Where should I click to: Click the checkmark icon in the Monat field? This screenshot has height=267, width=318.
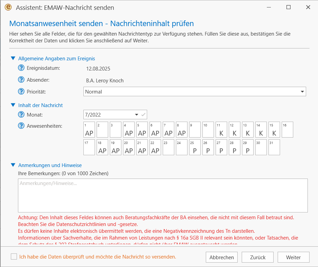click(x=143, y=115)
